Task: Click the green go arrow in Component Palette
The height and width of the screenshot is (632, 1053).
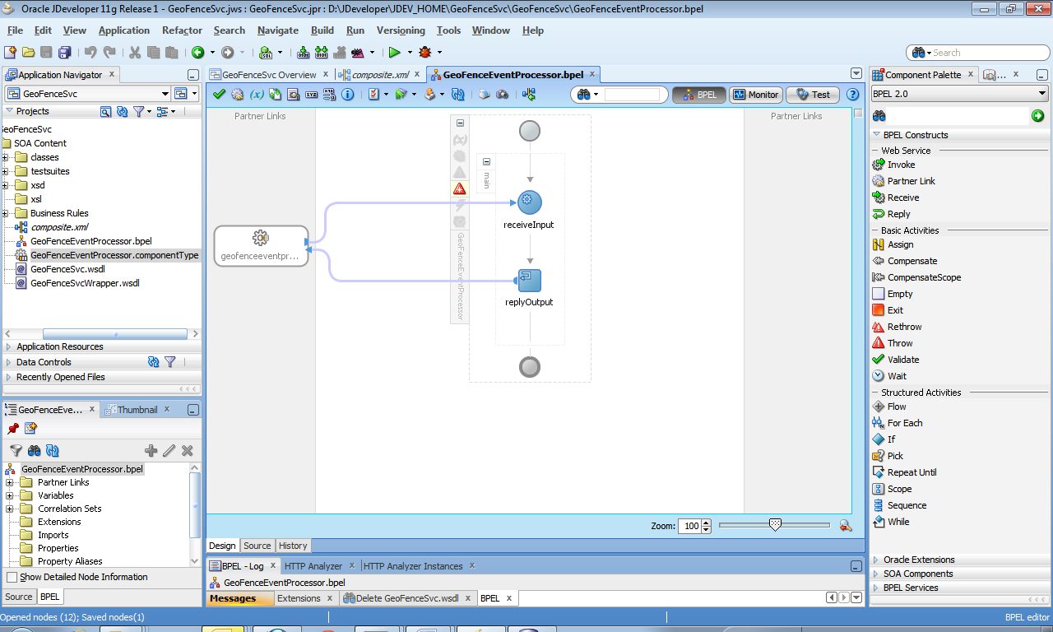Action: [x=1037, y=116]
